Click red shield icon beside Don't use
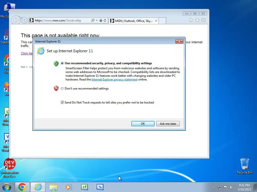The image size is (257, 192). [x=56, y=88]
